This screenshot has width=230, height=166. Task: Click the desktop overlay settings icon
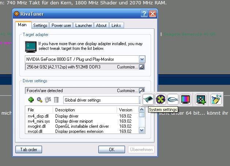201,99
